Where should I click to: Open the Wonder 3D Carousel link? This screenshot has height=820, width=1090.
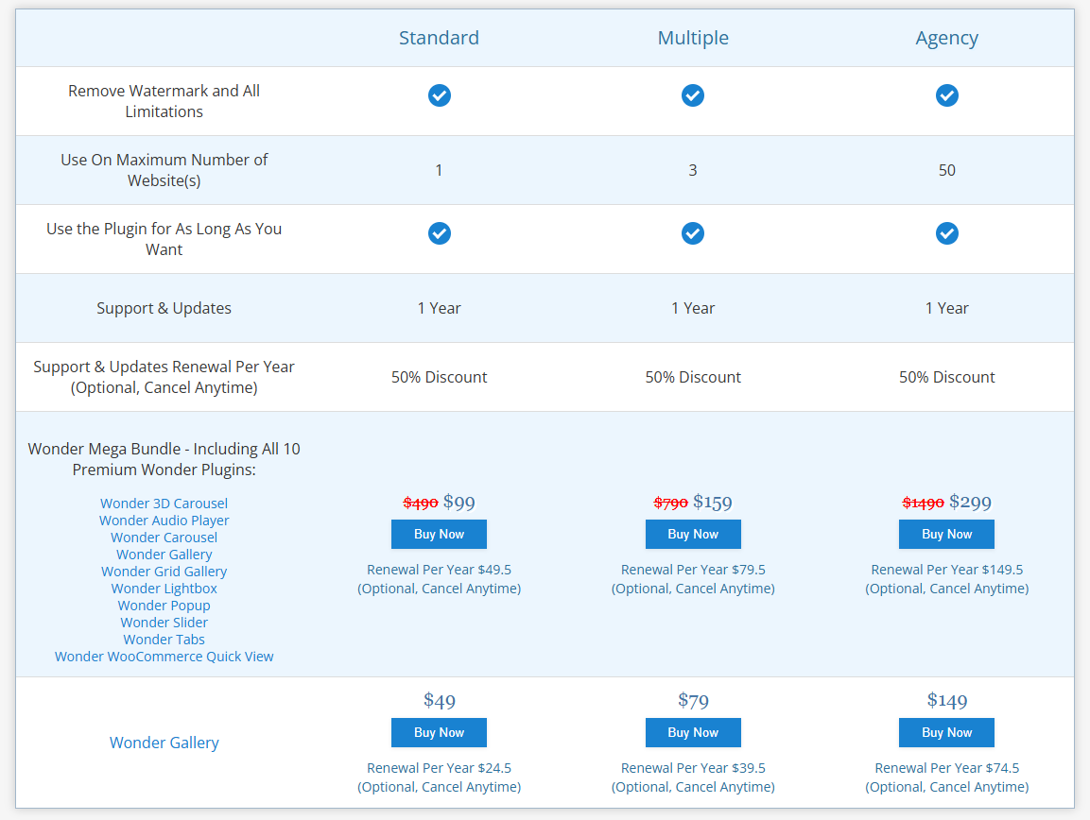(164, 504)
